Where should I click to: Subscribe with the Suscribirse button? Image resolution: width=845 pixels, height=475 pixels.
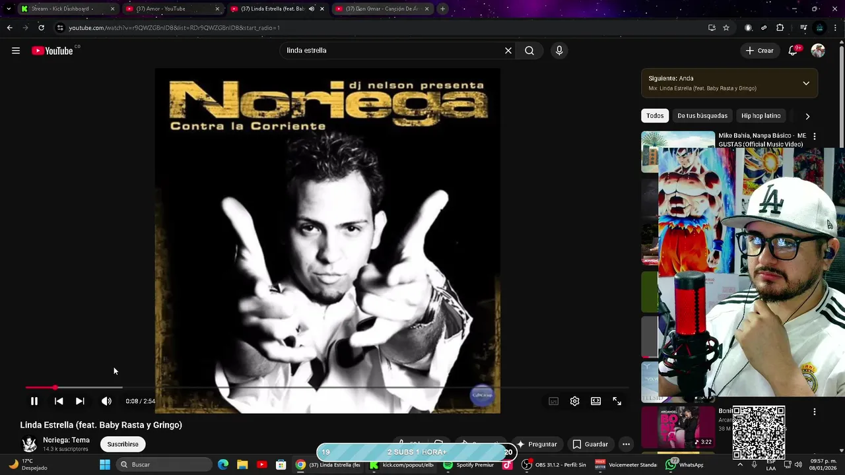click(123, 444)
